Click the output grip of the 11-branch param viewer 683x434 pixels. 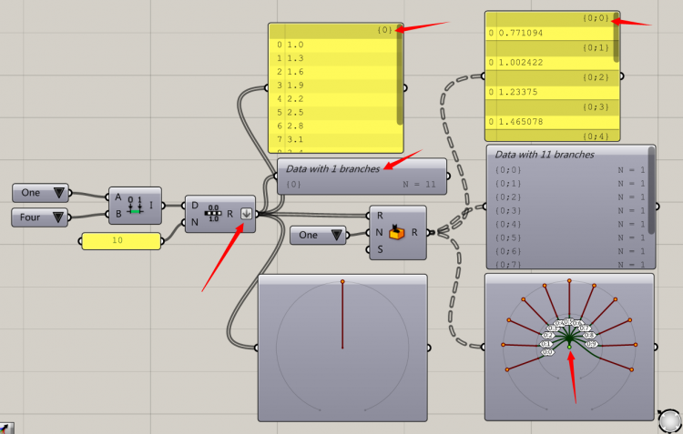(x=657, y=207)
